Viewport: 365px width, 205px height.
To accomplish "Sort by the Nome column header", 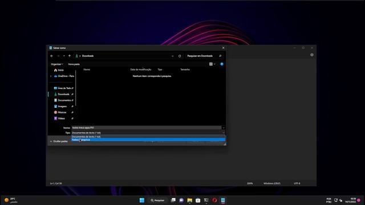I will click(87, 69).
